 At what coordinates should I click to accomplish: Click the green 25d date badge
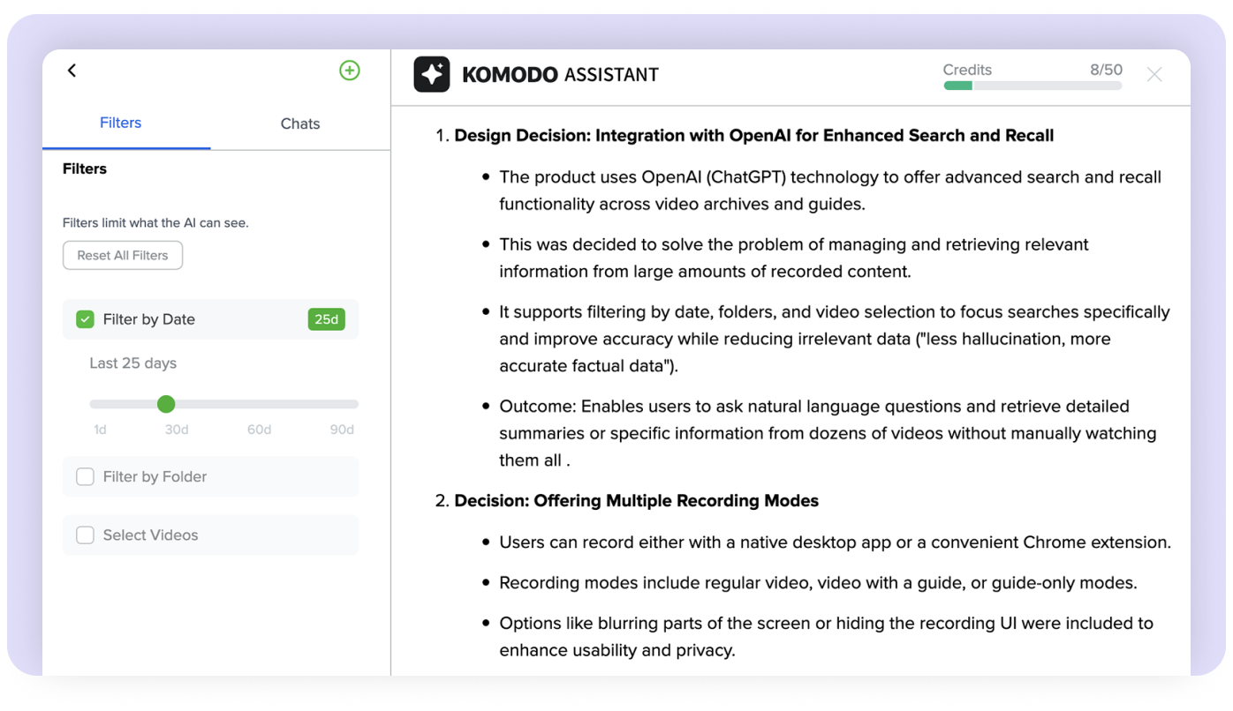327,319
